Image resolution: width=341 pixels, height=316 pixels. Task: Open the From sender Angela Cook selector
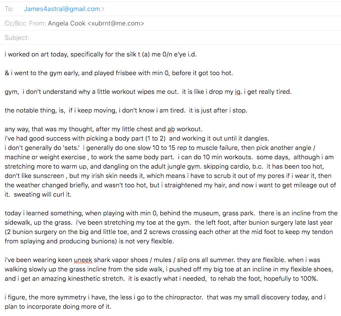(67, 23)
